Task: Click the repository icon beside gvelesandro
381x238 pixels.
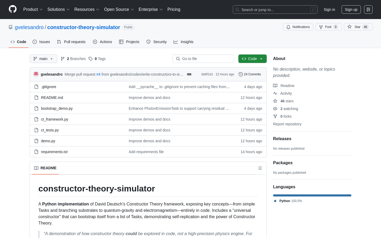Action: pyautogui.click(x=11, y=27)
